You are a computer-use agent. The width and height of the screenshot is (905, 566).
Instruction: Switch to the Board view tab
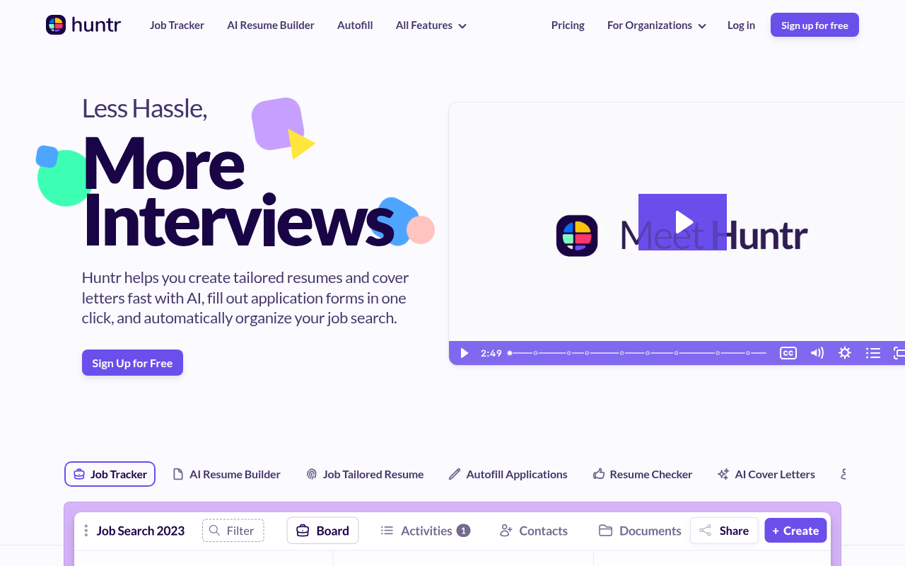[x=322, y=530]
